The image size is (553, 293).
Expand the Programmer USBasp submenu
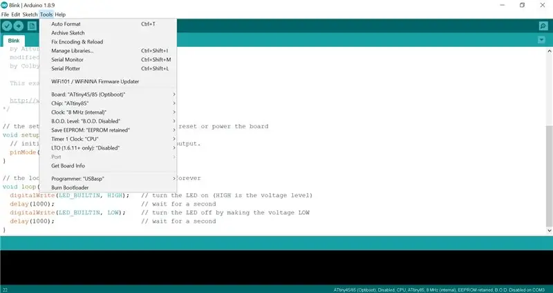(108, 179)
